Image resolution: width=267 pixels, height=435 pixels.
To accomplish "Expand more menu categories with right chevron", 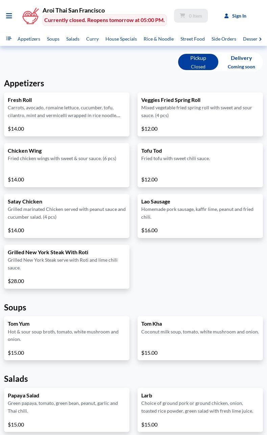I will [261, 39].
